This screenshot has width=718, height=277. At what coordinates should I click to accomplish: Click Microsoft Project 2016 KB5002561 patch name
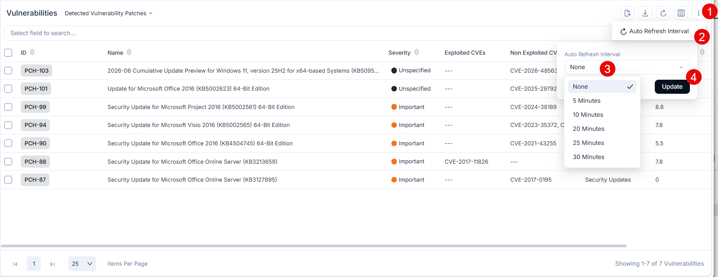(x=201, y=107)
